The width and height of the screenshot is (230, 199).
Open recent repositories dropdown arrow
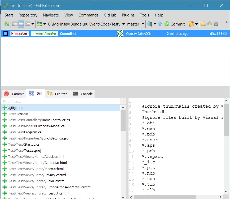coord(45,24)
